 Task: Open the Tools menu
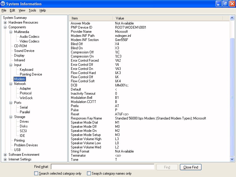(x=32, y=10)
